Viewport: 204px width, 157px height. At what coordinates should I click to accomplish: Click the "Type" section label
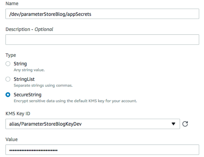click(x=11, y=55)
